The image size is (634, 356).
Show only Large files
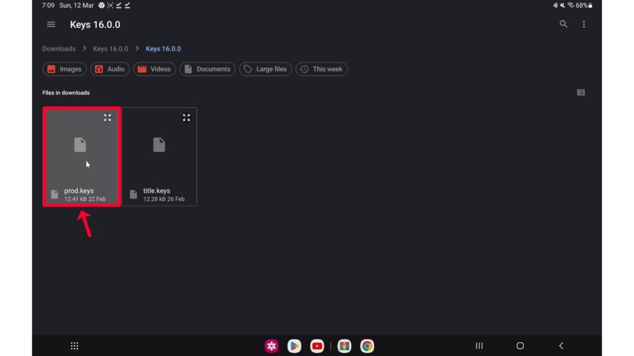265,69
